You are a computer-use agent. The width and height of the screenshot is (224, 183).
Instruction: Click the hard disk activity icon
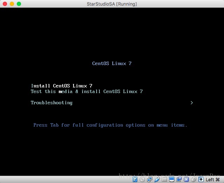[x=135, y=180]
